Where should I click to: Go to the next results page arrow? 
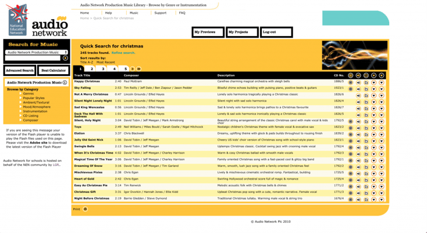(133, 69)
